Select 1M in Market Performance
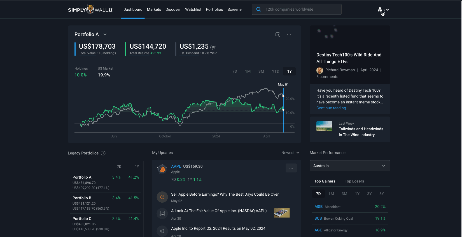Image resolution: width=462 pixels, height=237 pixels. coord(331,194)
